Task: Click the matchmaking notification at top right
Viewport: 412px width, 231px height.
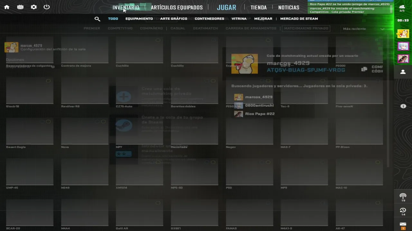Action: tap(349, 10)
